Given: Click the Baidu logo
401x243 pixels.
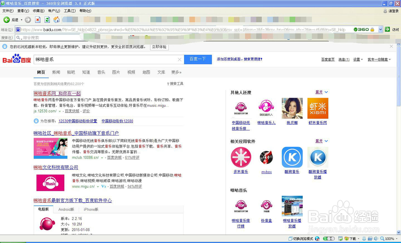Looking at the screenshot, I should (17, 59).
